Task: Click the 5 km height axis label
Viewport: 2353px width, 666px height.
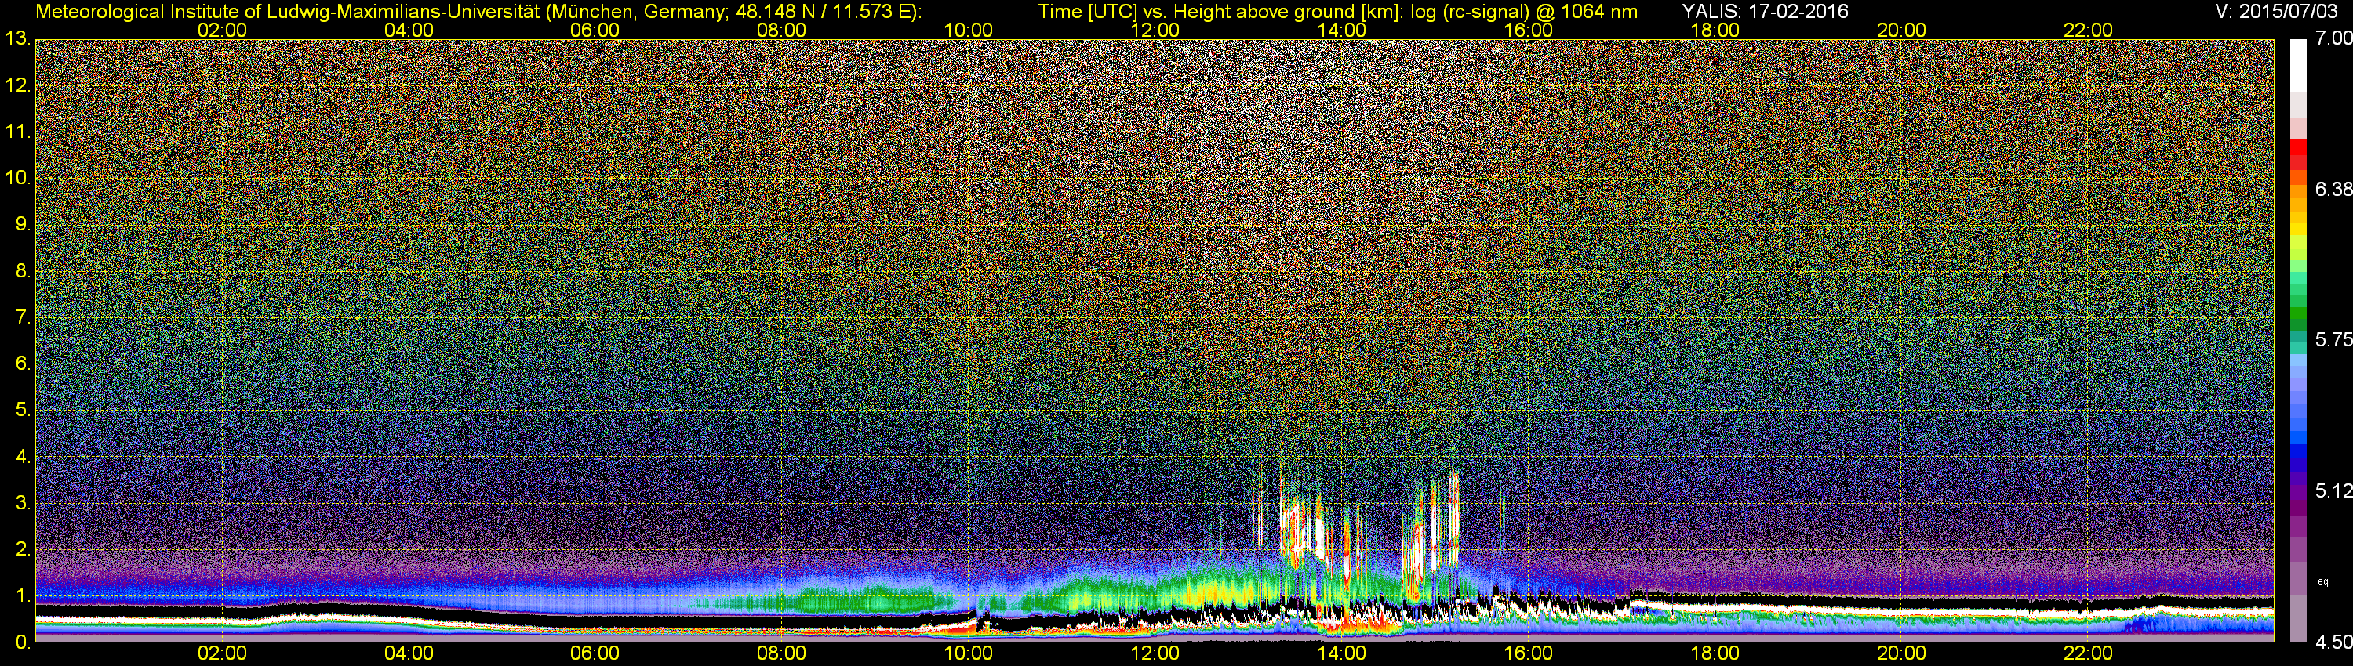Action: tap(22, 410)
